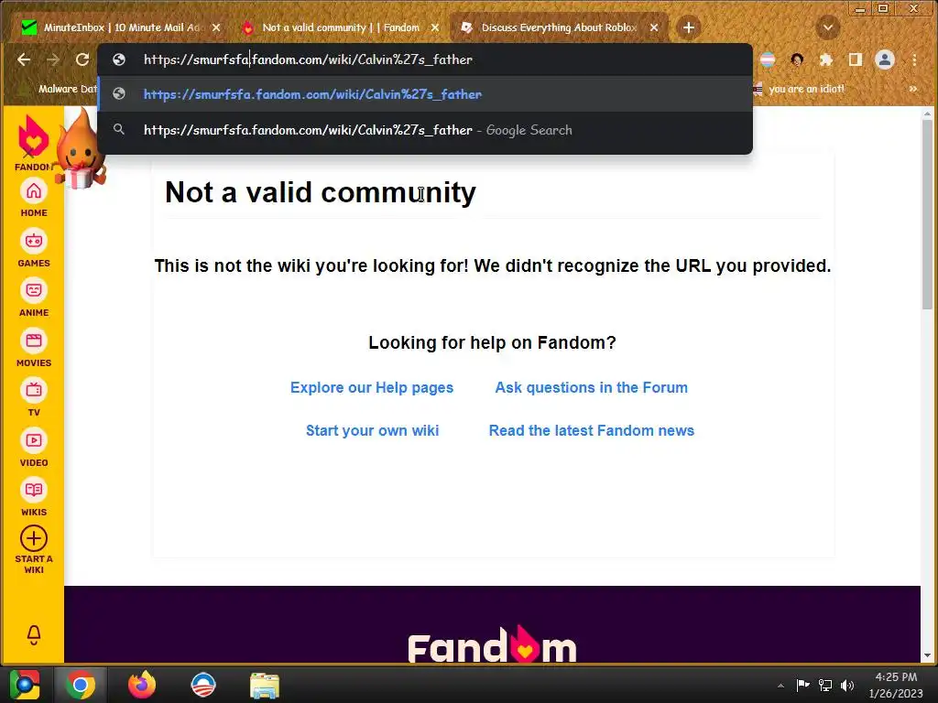The width and height of the screenshot is (938, 703).
Task: Click the dark round avatar extension icon
Action: (x=797, y=59)
